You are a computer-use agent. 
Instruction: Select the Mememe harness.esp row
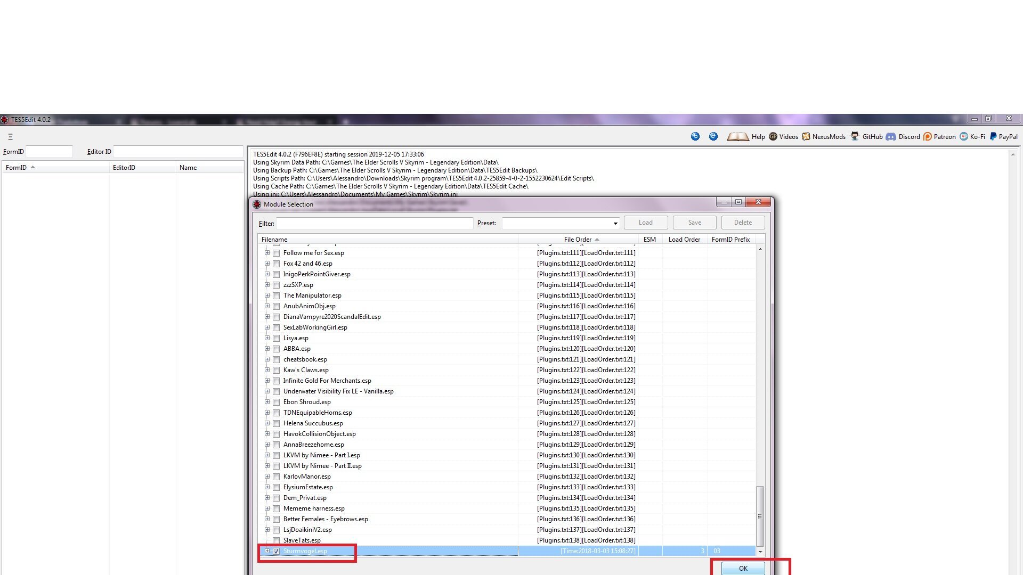click(507, 508)
